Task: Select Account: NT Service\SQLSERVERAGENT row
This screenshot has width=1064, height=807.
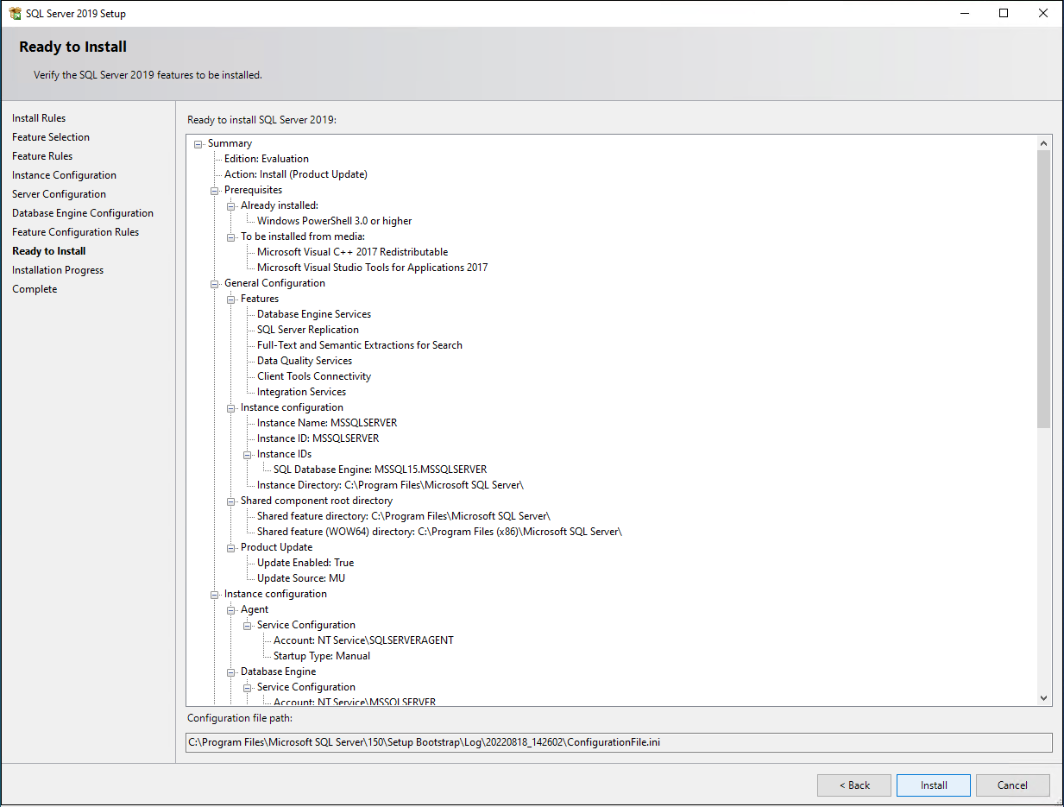Action: [363, 640]
